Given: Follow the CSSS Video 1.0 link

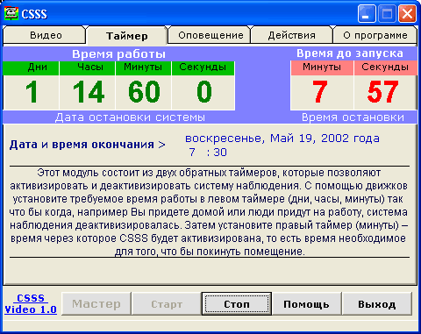Looking at the screenshot, I should (31, 304).
